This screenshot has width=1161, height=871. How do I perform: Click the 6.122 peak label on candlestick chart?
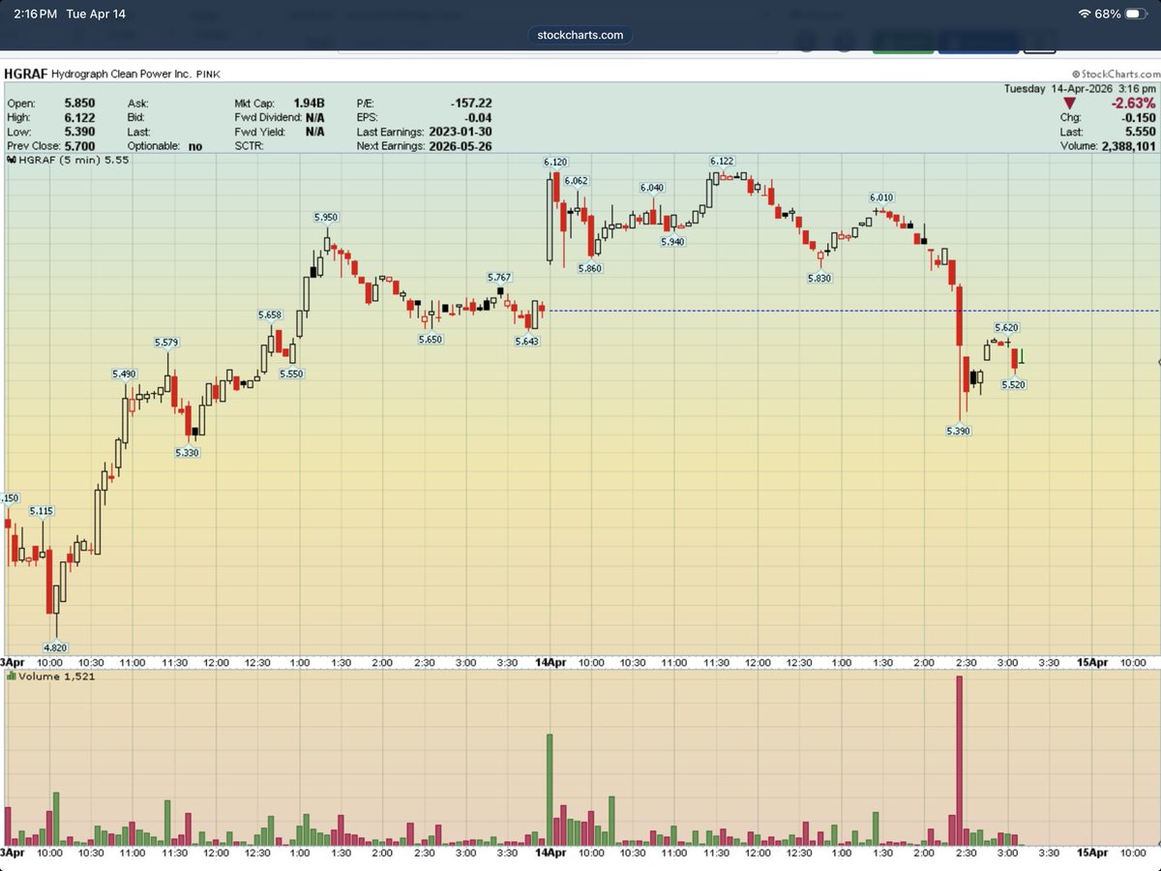[x=722, y=161]
